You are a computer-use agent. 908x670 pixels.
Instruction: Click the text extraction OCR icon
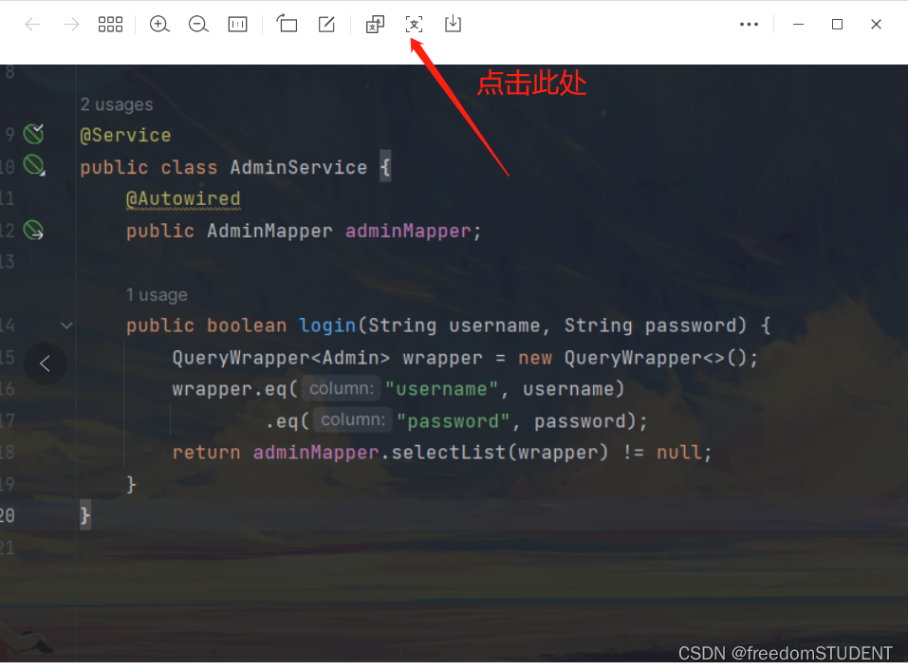[414, 25]
